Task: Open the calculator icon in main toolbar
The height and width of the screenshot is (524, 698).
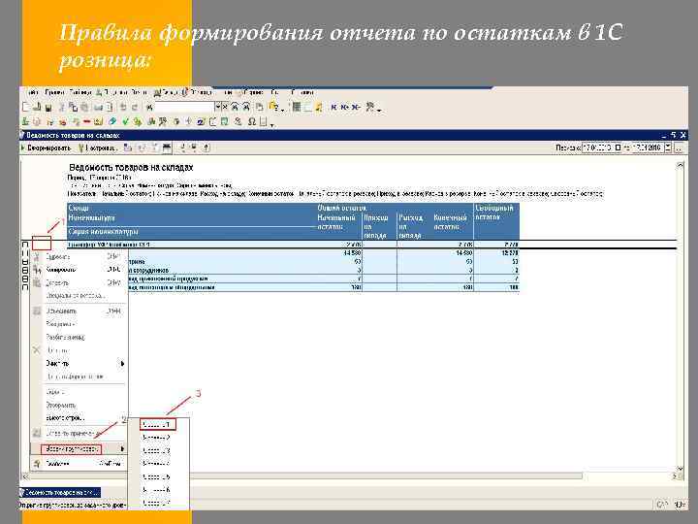Action: [x=297, y=107]
